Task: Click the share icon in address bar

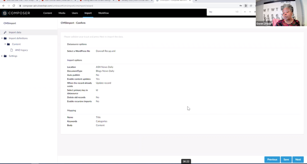Action: click(x=251, y=6)
